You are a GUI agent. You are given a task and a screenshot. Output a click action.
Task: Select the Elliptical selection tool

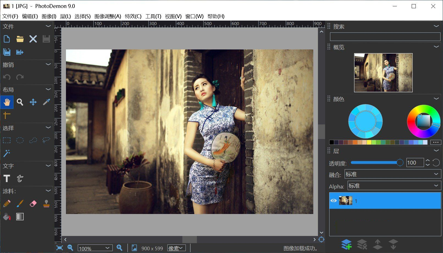(x=20, y=140)
